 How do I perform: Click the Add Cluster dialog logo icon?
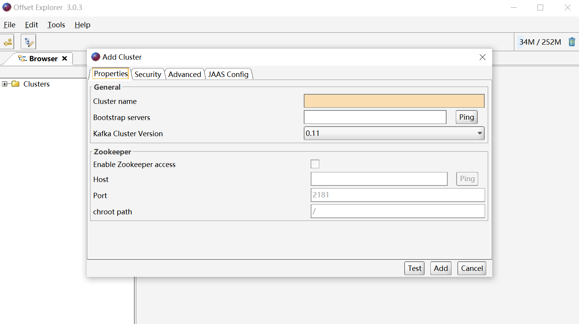pyautogui.click(x=96, y=57)
